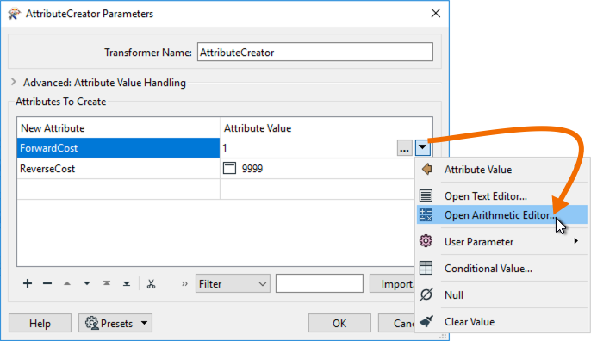Move selected attribute up one row

[x=67, y=283]
